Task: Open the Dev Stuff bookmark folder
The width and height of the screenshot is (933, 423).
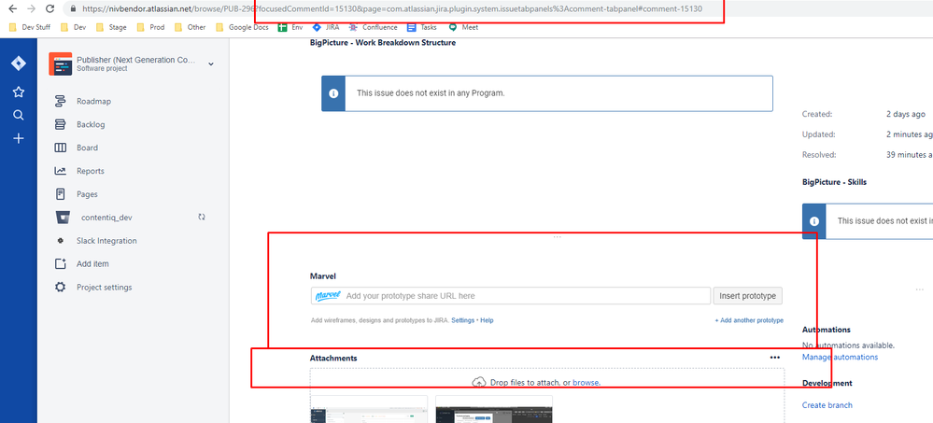Action: 30,27
